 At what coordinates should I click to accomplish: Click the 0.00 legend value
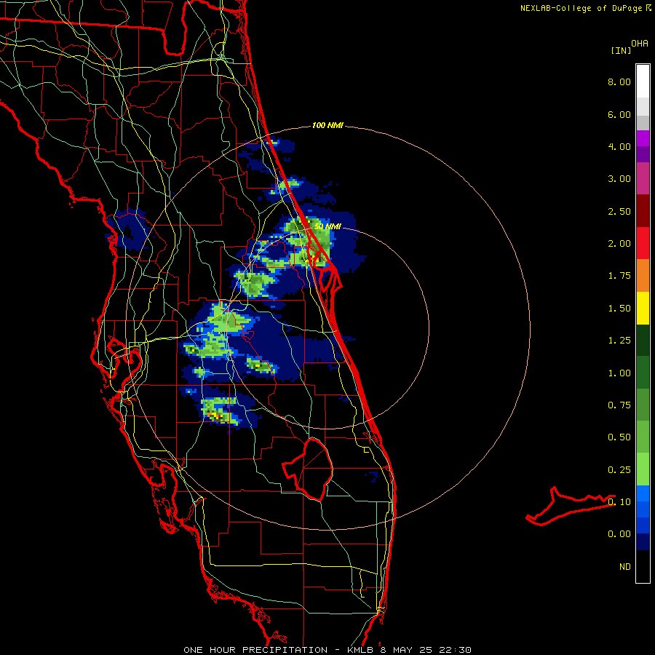619,534
